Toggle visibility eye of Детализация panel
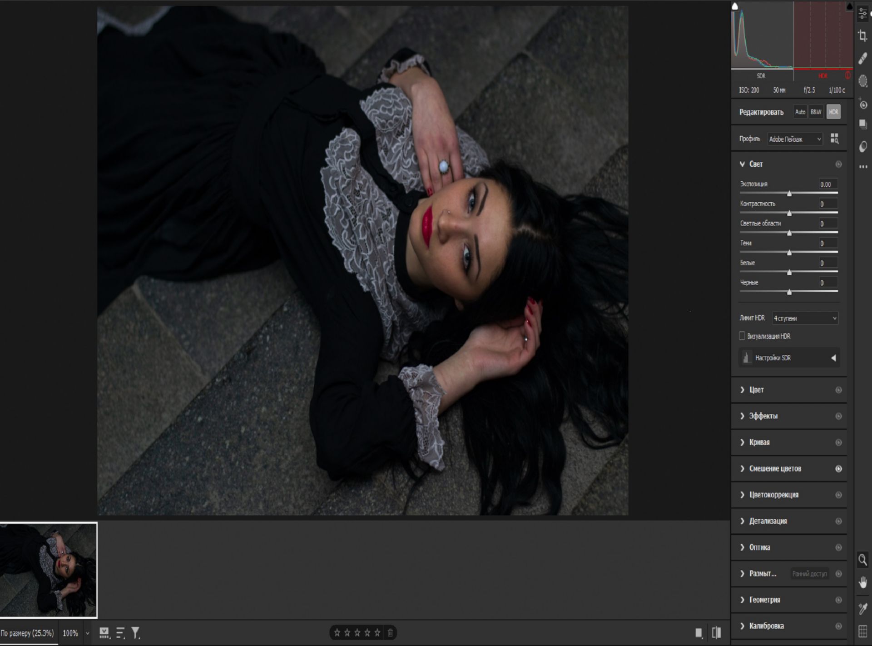 (x=838, y=521)
